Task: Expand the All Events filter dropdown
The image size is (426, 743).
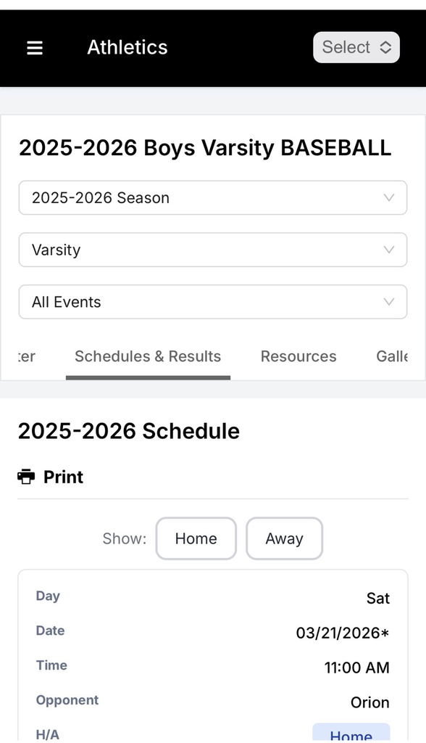Action: [x=213, y=302]
